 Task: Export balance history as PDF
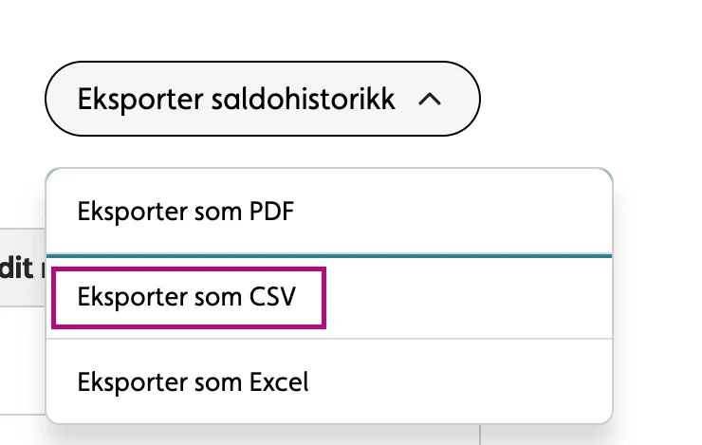click(x=186, y=211)
